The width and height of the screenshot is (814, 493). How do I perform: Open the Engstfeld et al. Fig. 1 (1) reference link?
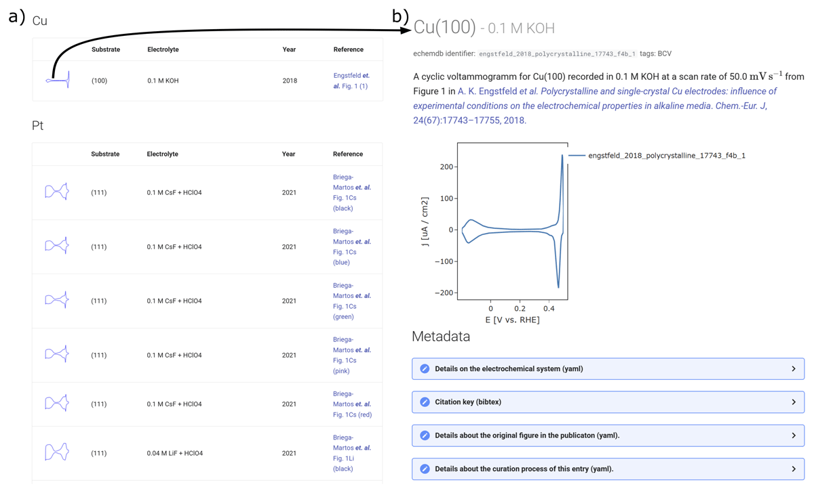tap(351, 81)
